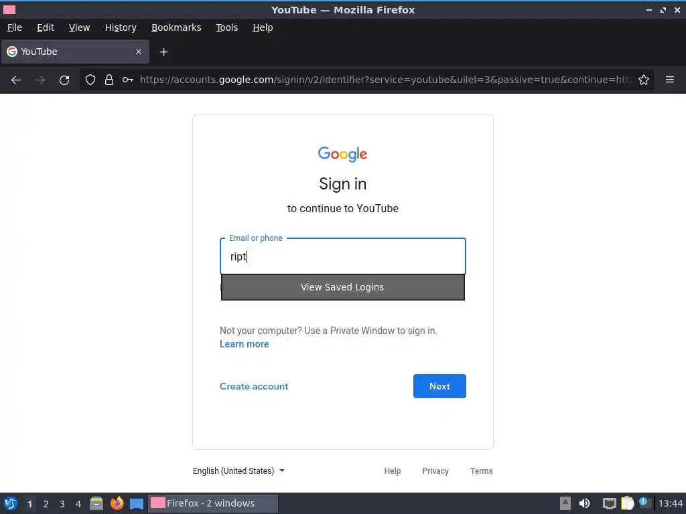This screenshot has width=686, height=514.
Task: Reload the current page
Action: point(64,80)
